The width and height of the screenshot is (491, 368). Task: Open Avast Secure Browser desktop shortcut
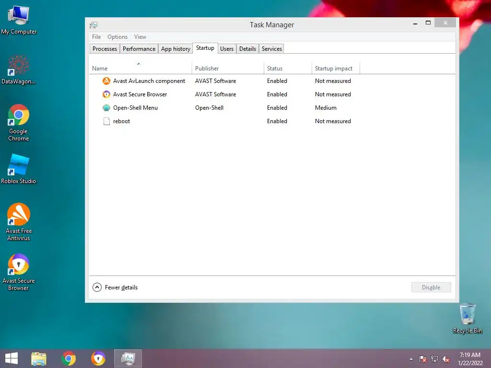(x=19, y=272)
